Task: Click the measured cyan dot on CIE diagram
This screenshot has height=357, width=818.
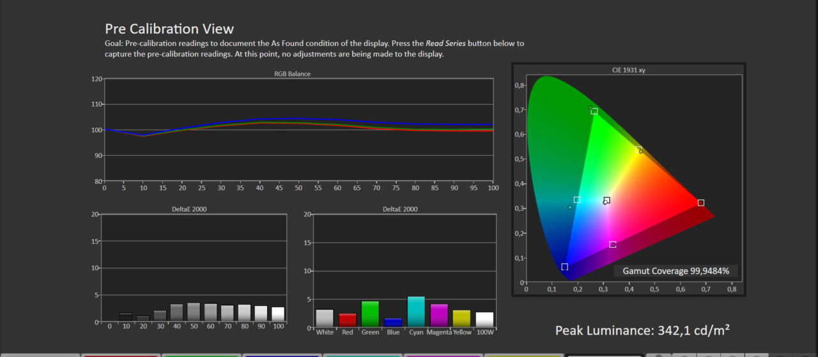Action: click(x=570, y=207)
